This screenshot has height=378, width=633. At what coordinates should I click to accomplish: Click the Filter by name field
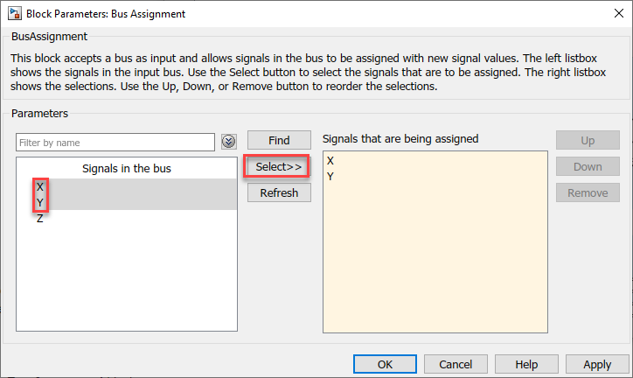tap(115, 142)
